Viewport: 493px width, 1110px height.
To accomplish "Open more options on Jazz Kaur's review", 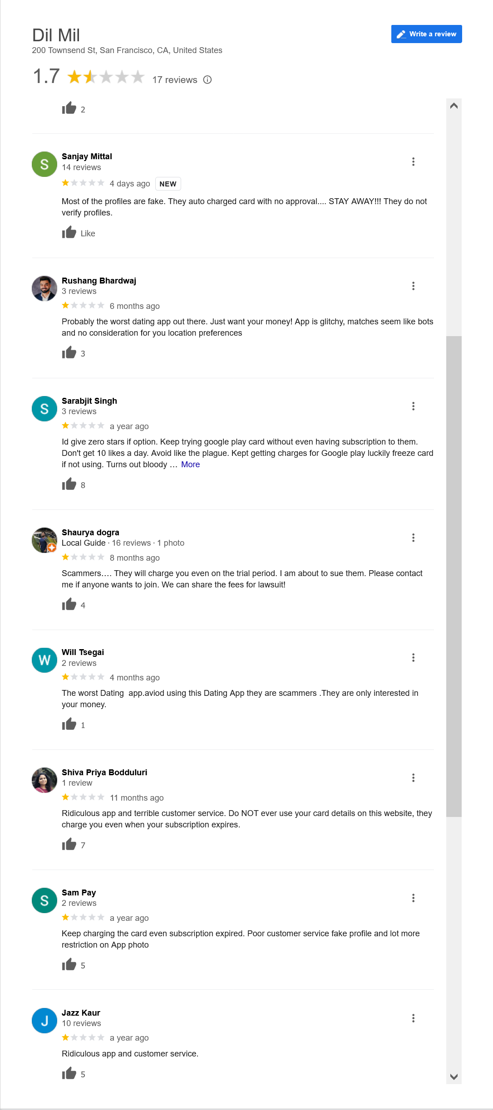I will (413, 1018).
